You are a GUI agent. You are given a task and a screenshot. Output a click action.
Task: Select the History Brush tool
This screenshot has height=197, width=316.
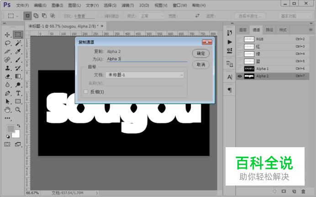point(18,68)
